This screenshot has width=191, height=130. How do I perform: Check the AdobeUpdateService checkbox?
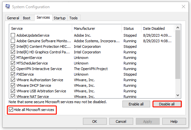(13, 35)
